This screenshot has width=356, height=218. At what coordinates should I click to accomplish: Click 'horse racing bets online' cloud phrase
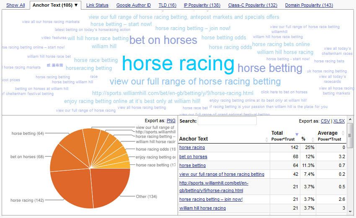coord(281,44)
